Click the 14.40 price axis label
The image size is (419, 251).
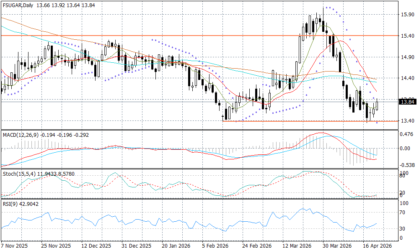pyautogui.click(x=407, y=78)
